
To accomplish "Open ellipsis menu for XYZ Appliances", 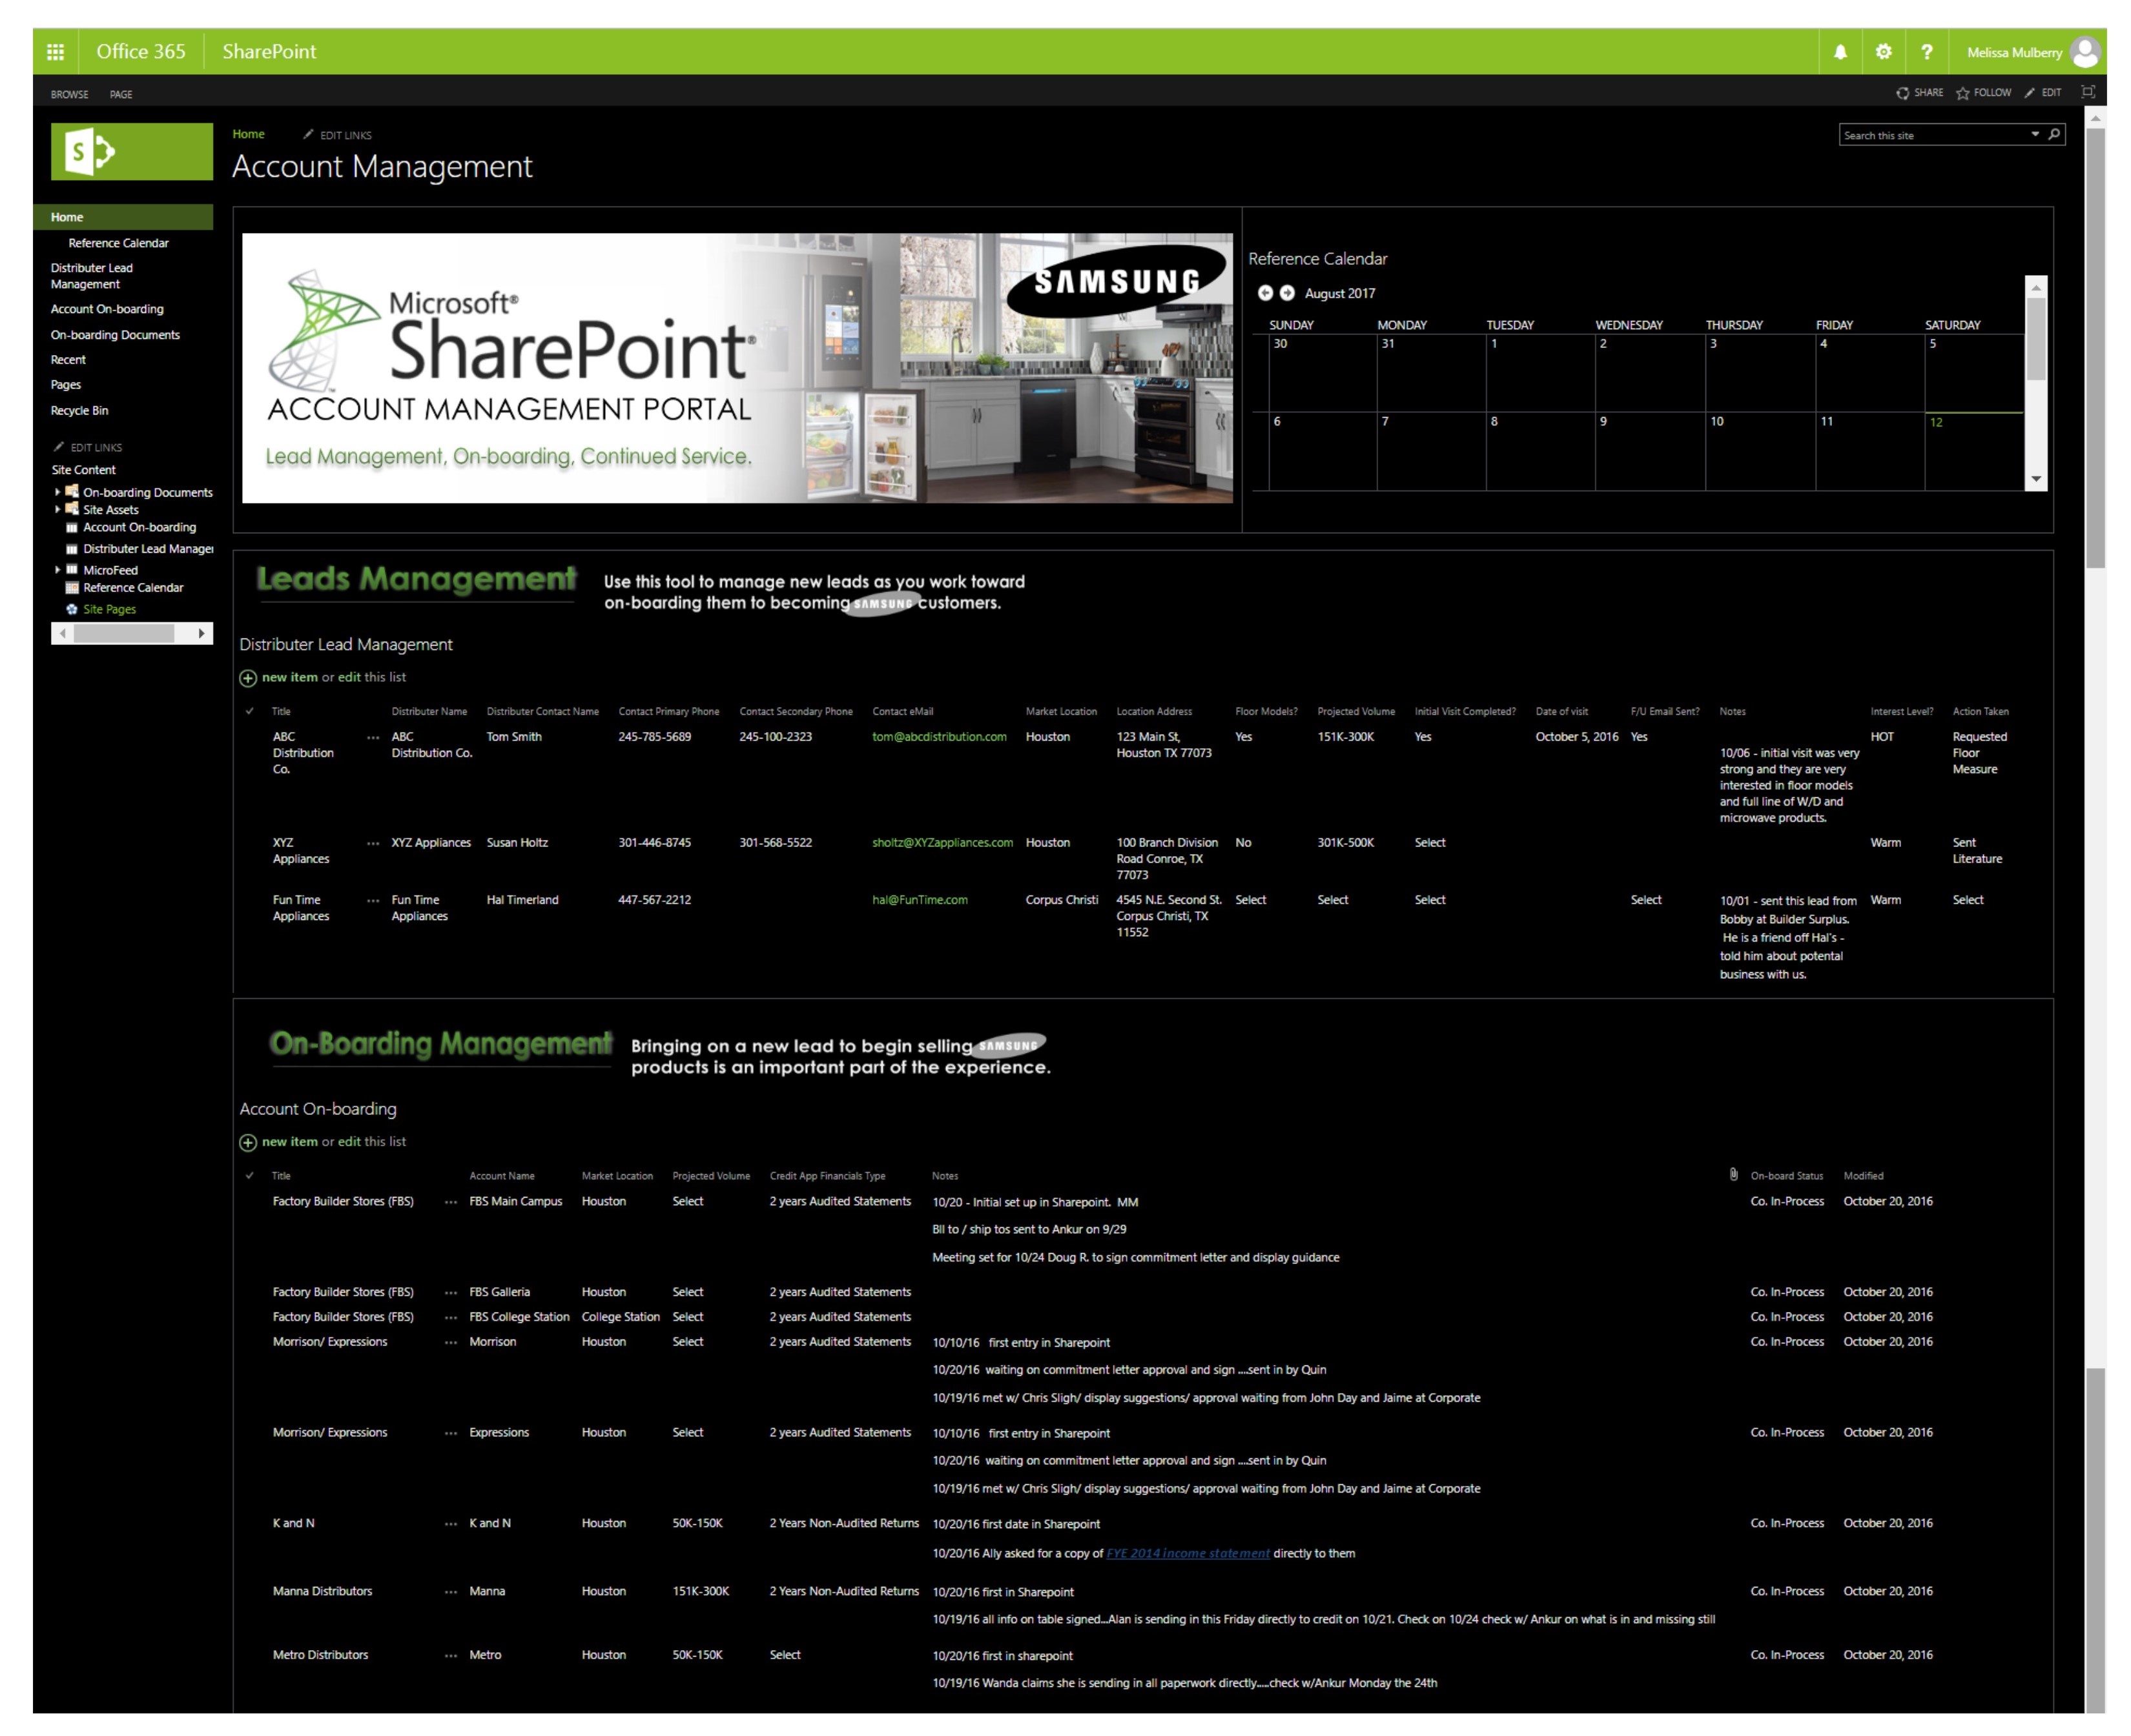I will [x=373, y=844].
